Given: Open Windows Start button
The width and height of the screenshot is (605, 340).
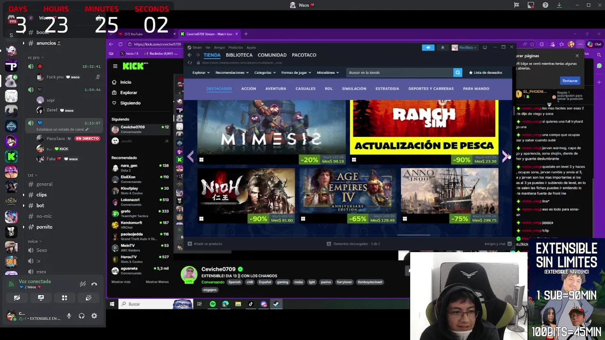Looking at the screenshot, I should (x=112, y=304).
